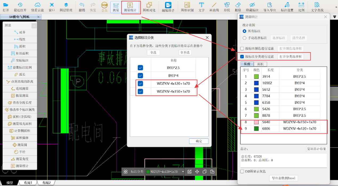Enable 按标注颜色进行过滤 checkbox
338x186 pixels.
pos(242,49)
